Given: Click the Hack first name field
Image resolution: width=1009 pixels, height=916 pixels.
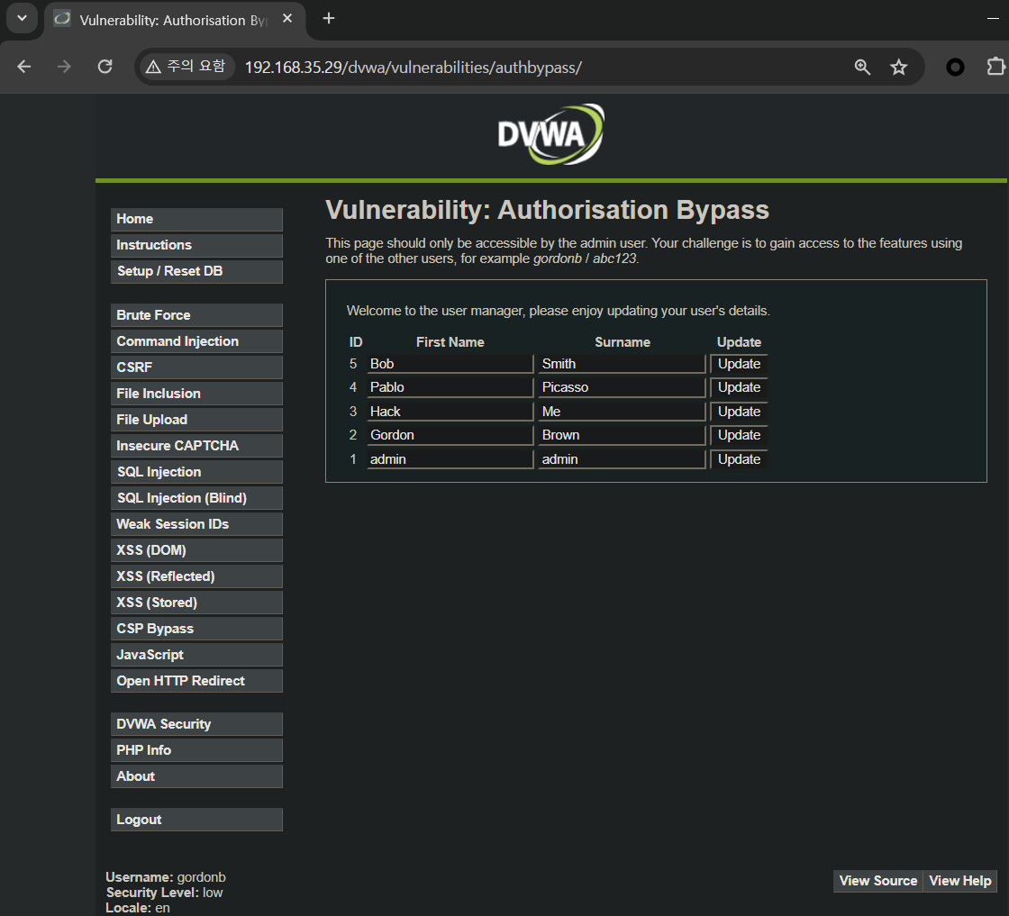Looking at the screenshot, I should point(450,412).
